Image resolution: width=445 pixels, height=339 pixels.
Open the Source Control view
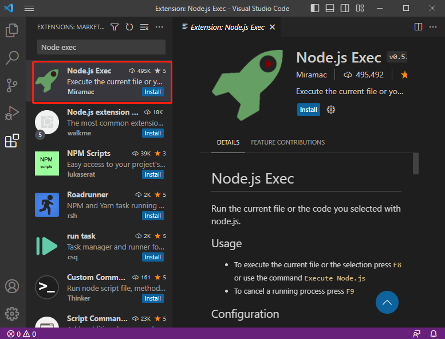(11, 85)
